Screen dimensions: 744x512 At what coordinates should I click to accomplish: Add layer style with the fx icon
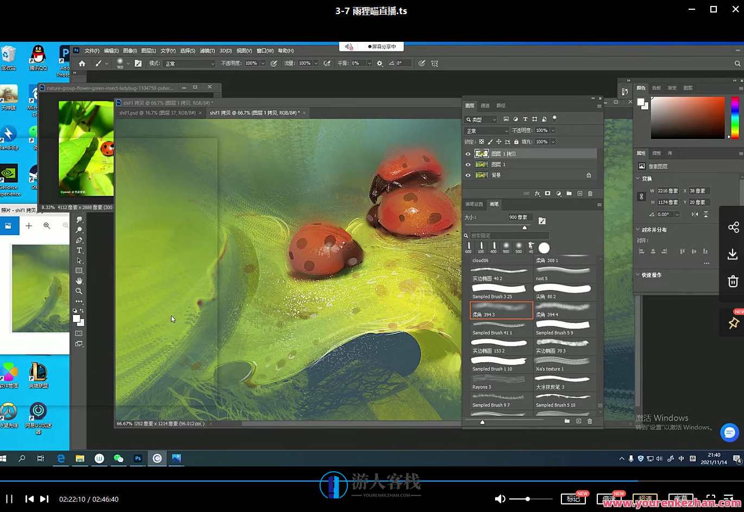(x=537, y=193)
